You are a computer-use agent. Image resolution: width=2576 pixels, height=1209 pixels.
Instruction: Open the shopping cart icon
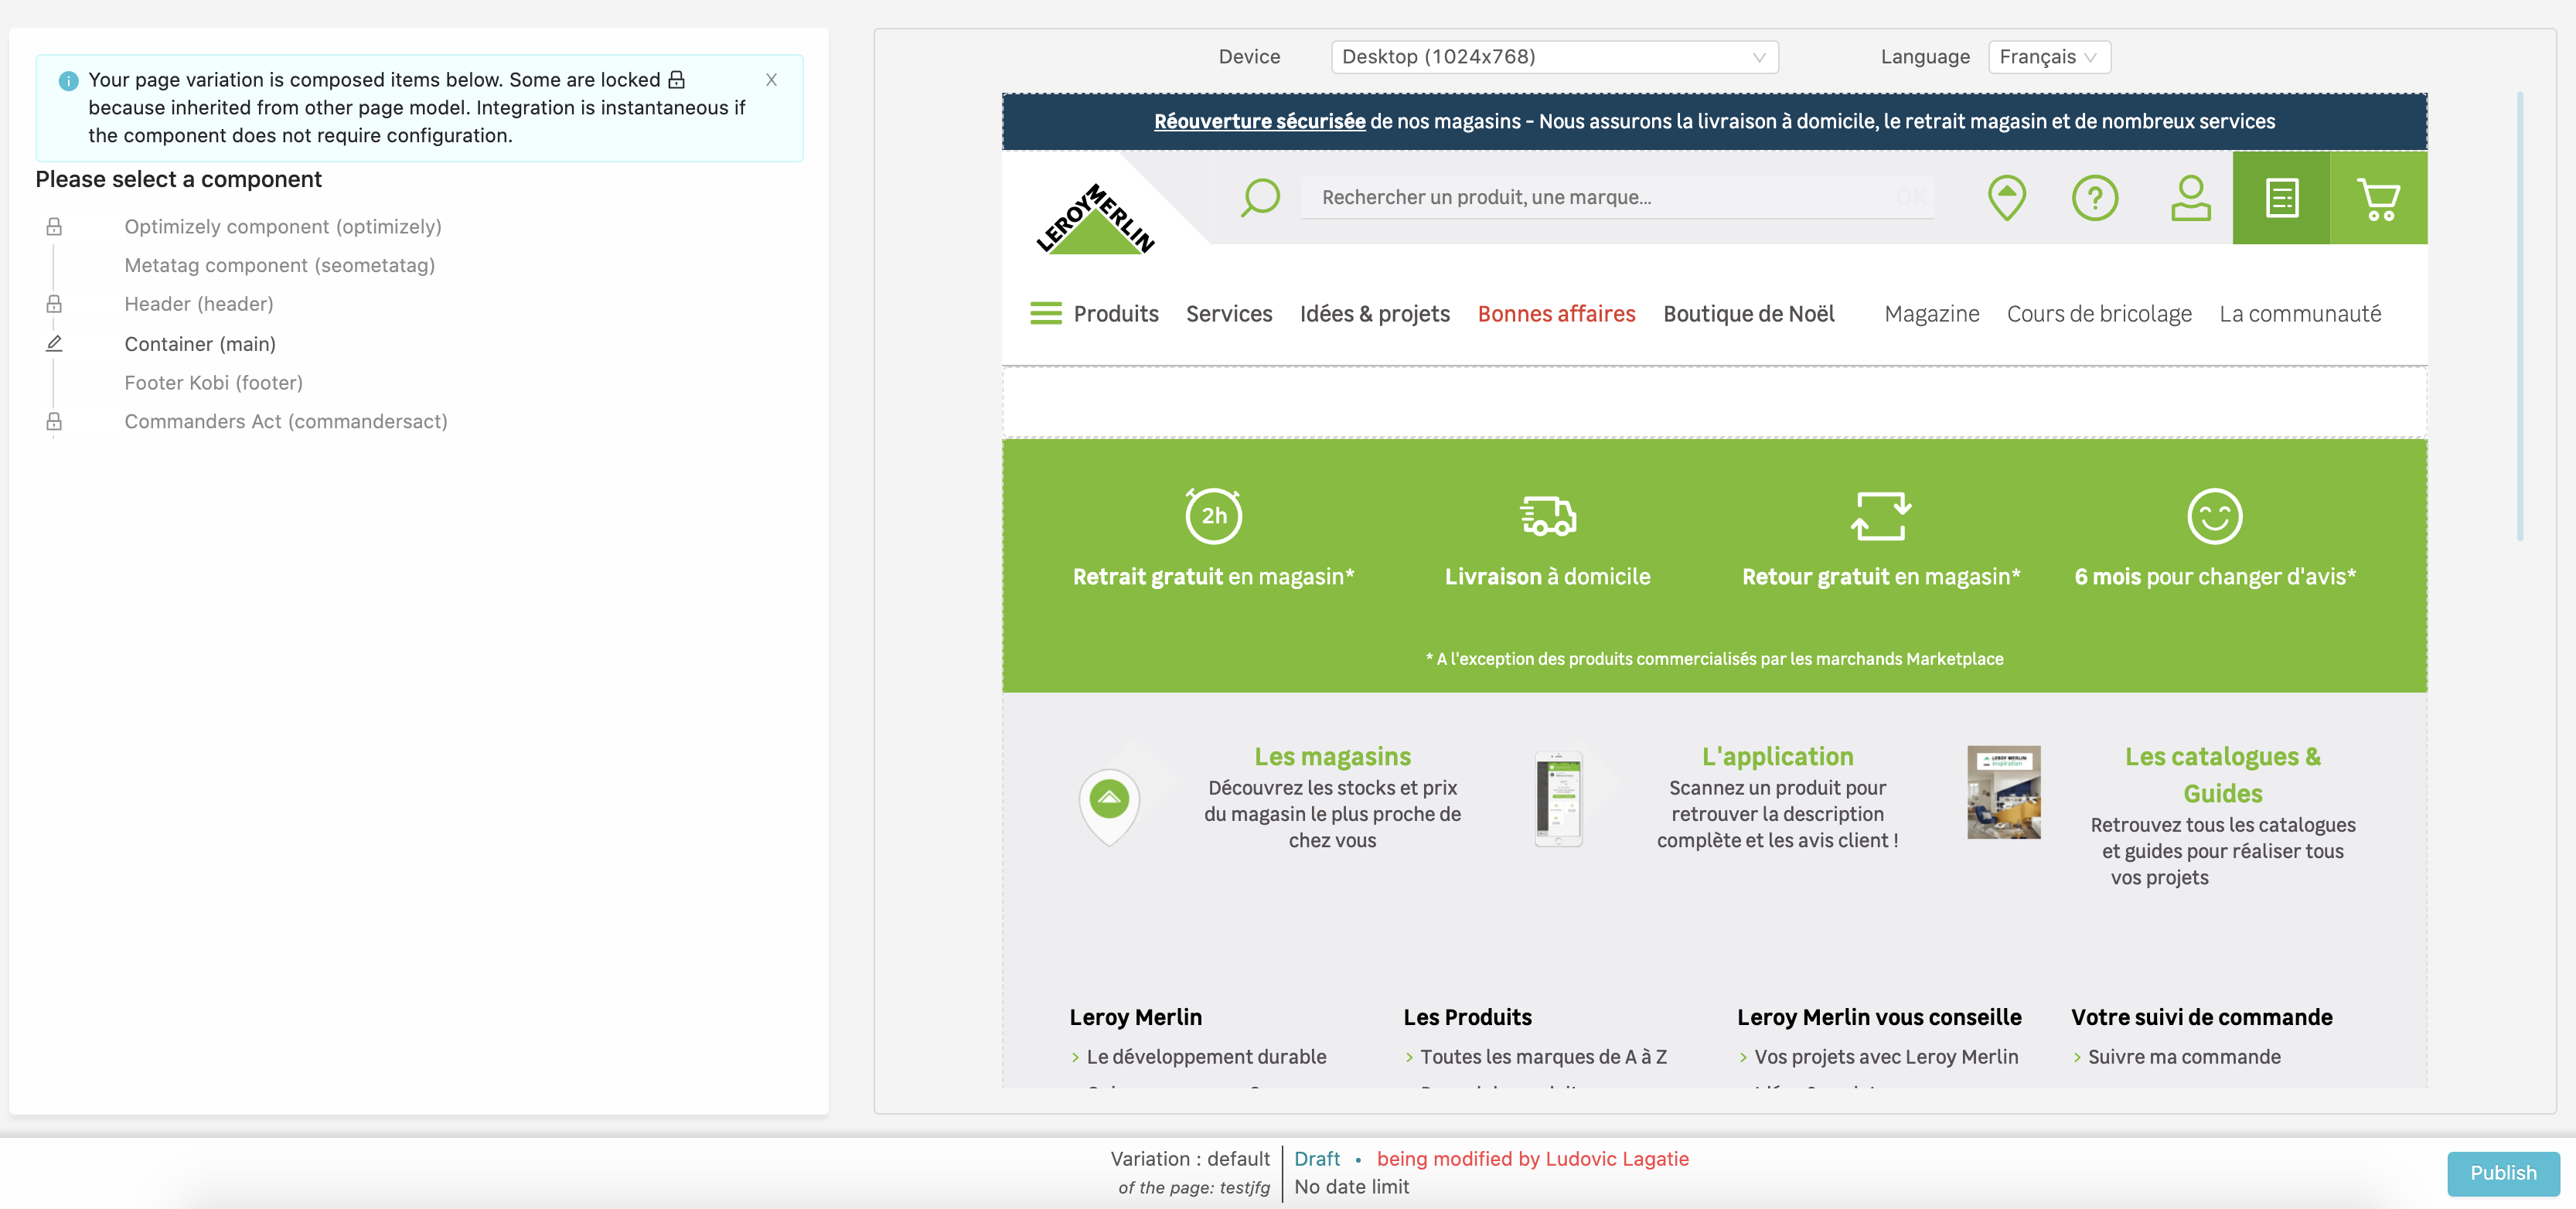click(x=2378, y=198)
